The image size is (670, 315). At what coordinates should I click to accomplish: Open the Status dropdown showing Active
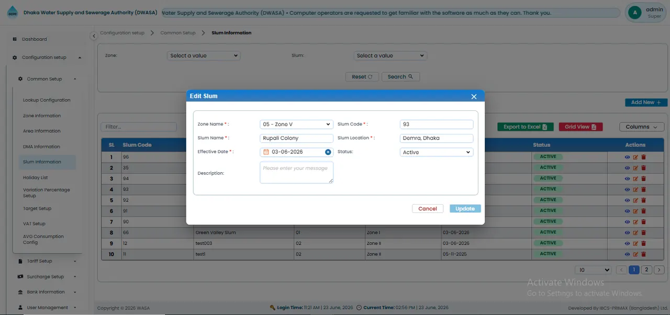click(437, 152)
